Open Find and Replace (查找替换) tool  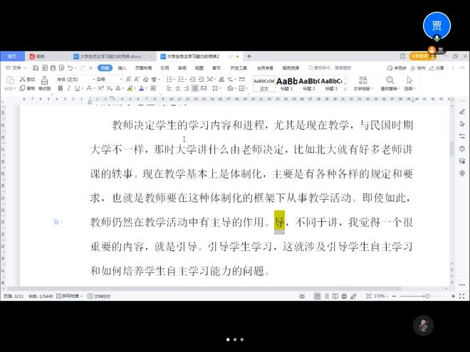click(390, 84)
